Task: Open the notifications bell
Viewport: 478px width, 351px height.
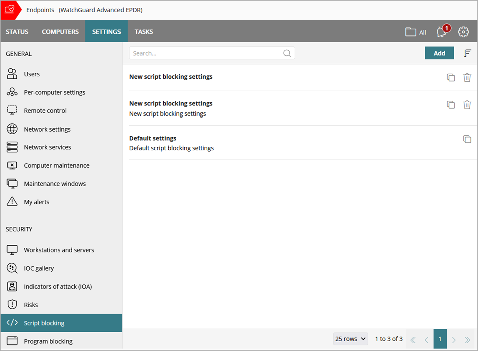Action: [440, 32]
